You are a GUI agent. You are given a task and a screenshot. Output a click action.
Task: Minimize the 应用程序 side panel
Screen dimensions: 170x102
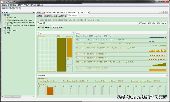pyautogui.click(x=34, y=12)
